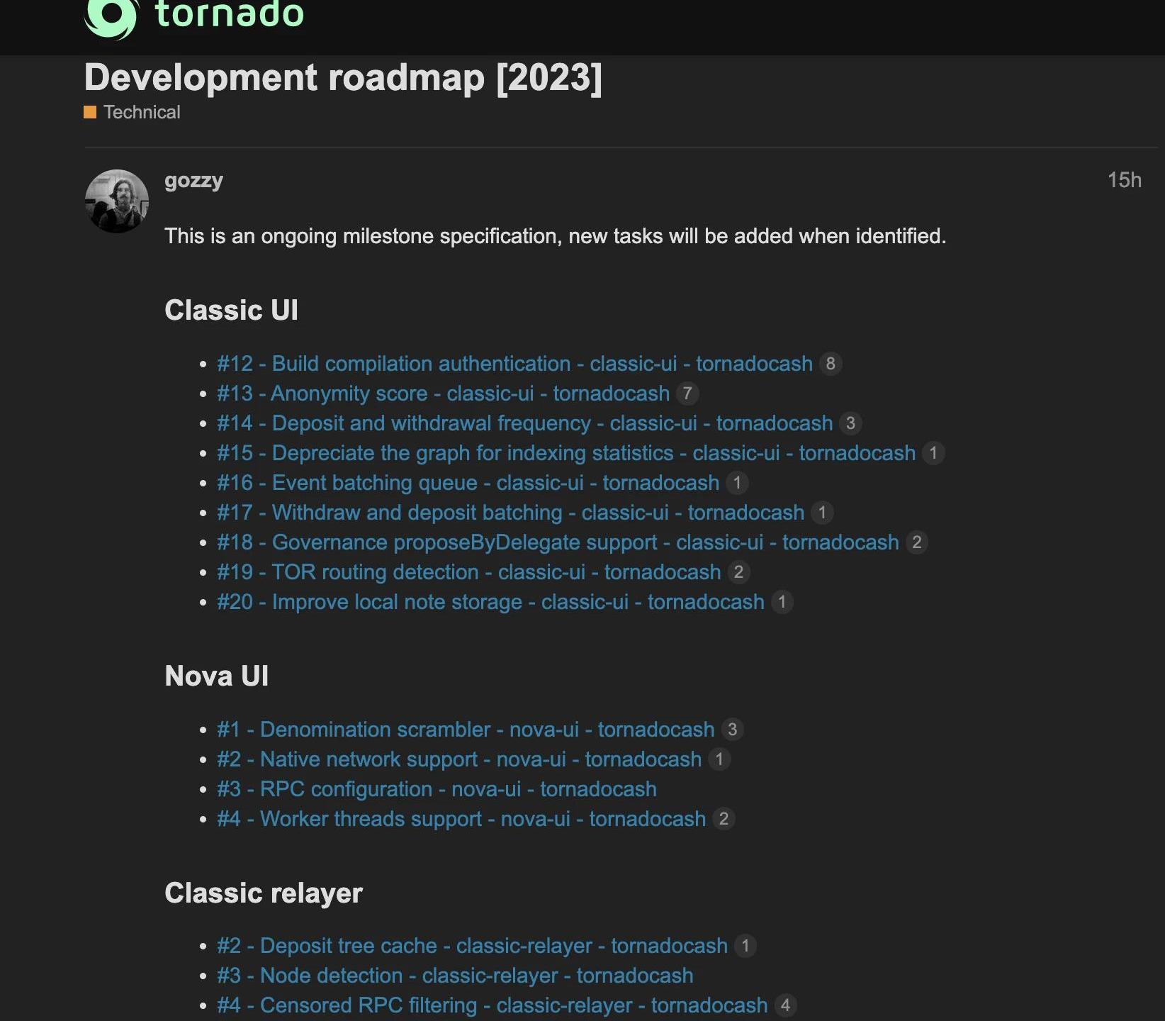Open the Technical category link
Image resolution: width=1165 pixels, height=1021 pixels.
click(x=142, y=112)
